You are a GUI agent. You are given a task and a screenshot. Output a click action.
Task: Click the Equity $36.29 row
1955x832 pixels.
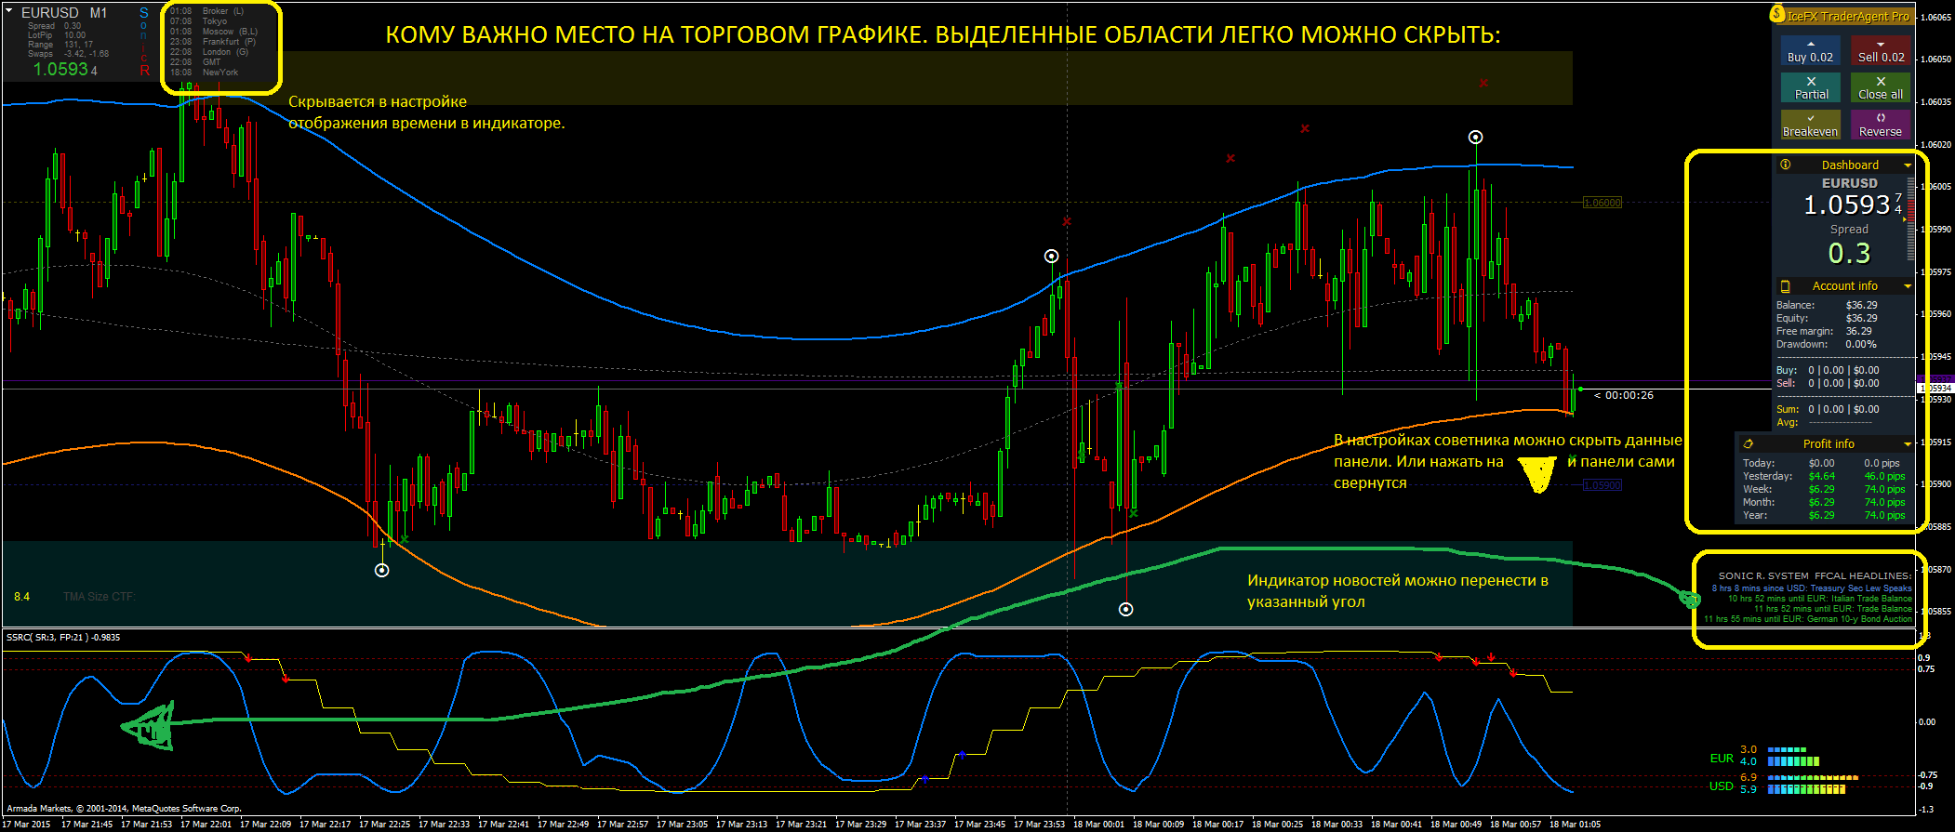pos(1827,318)
